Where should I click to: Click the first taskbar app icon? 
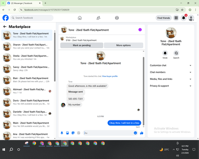coord(27,143)
